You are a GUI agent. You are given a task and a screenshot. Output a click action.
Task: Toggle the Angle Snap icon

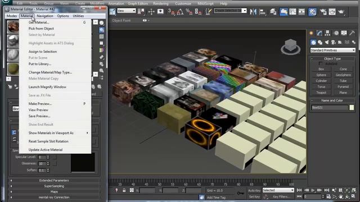click(180, 11)
